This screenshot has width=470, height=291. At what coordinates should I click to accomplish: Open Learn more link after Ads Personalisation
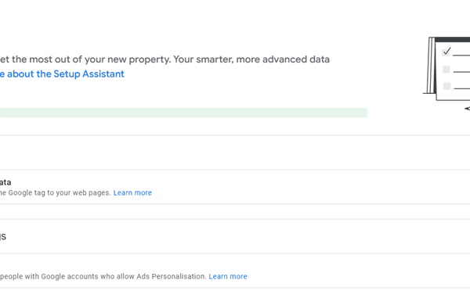[228, 276]
